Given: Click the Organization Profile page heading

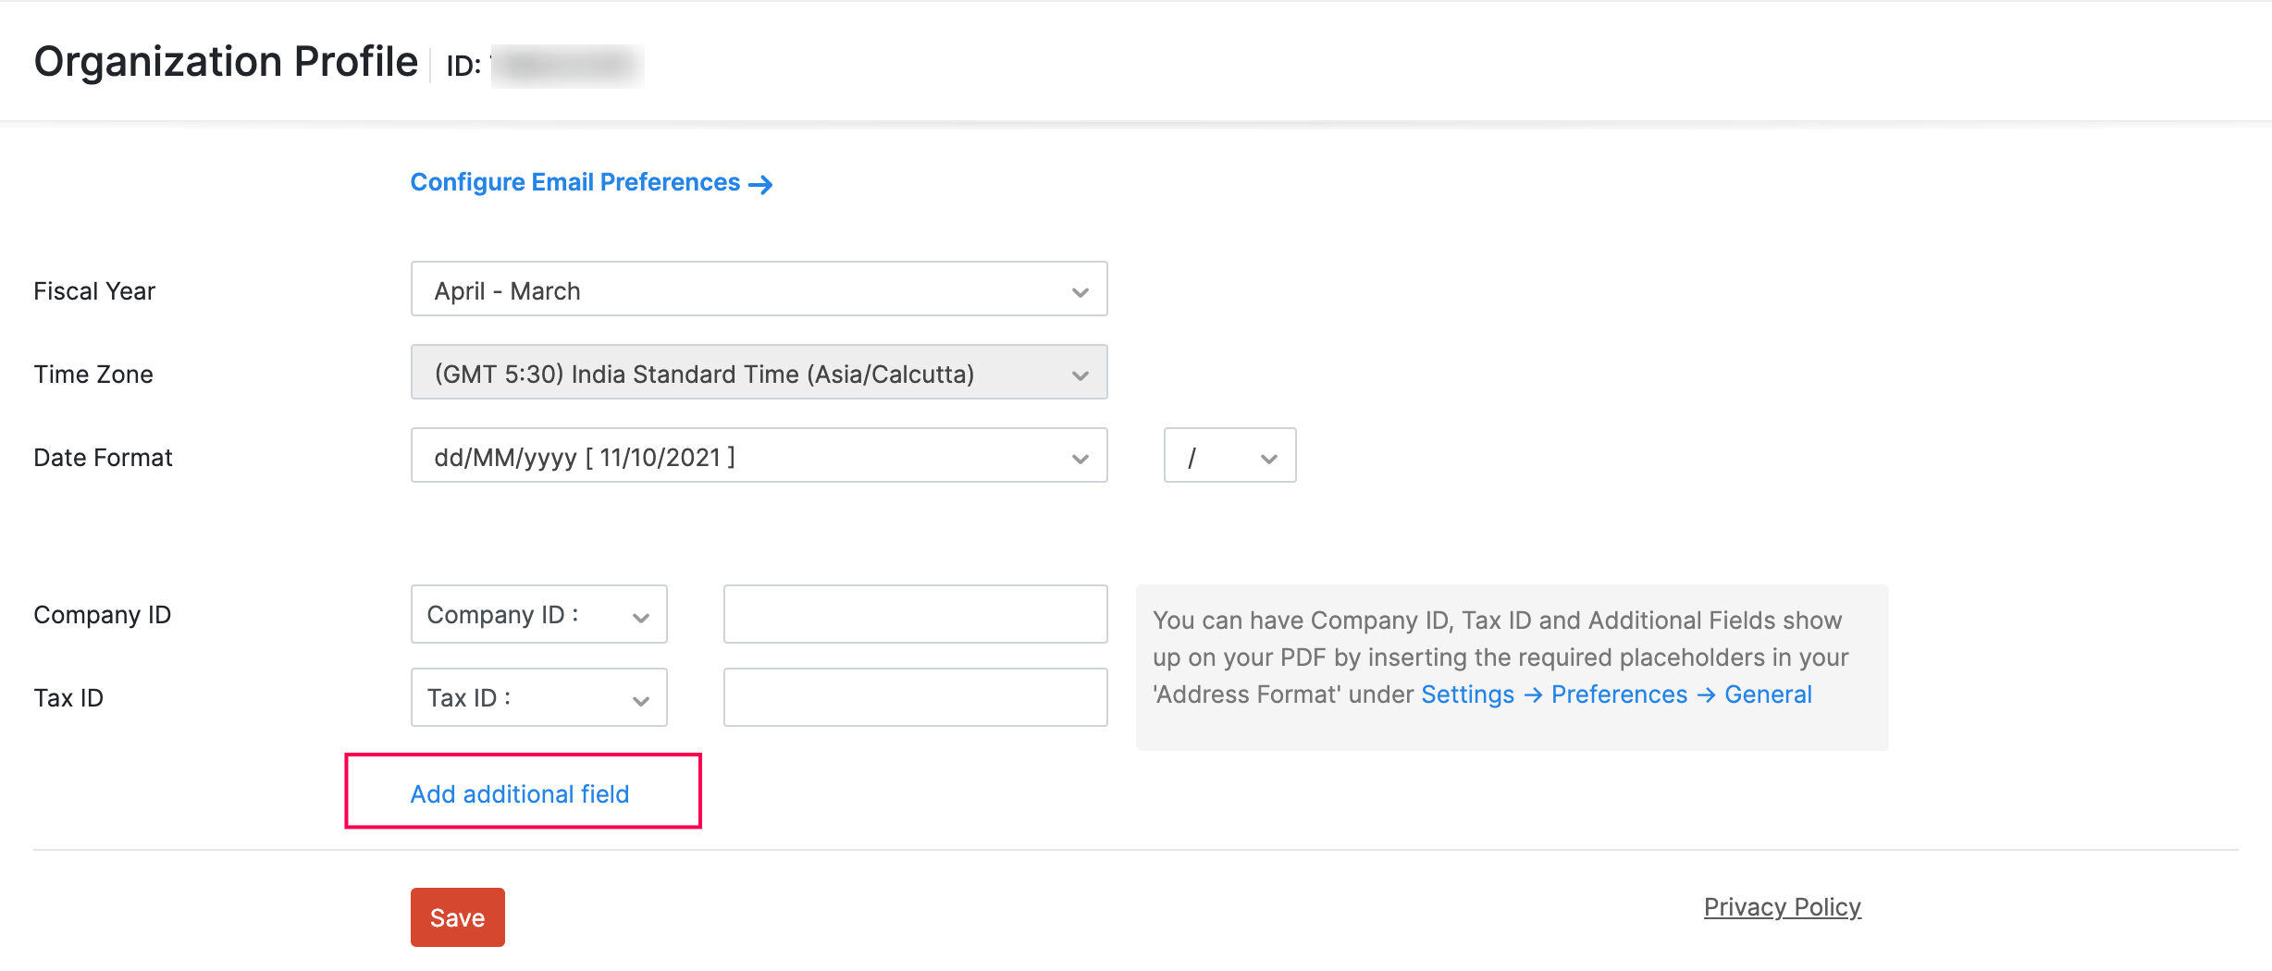Looking at the screenshot, I should pyautogui.click(x=226, y=63).
